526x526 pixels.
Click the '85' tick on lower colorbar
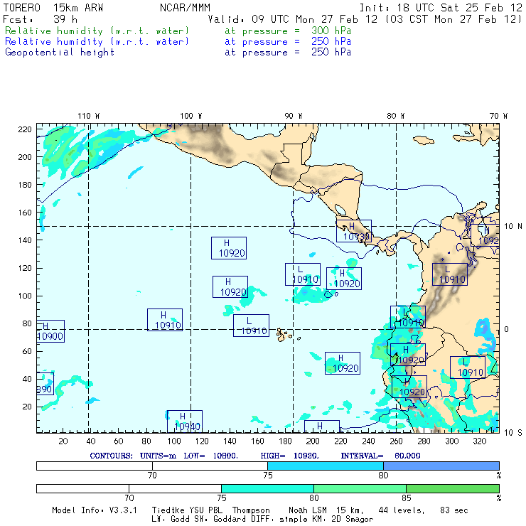click(407, 498)
